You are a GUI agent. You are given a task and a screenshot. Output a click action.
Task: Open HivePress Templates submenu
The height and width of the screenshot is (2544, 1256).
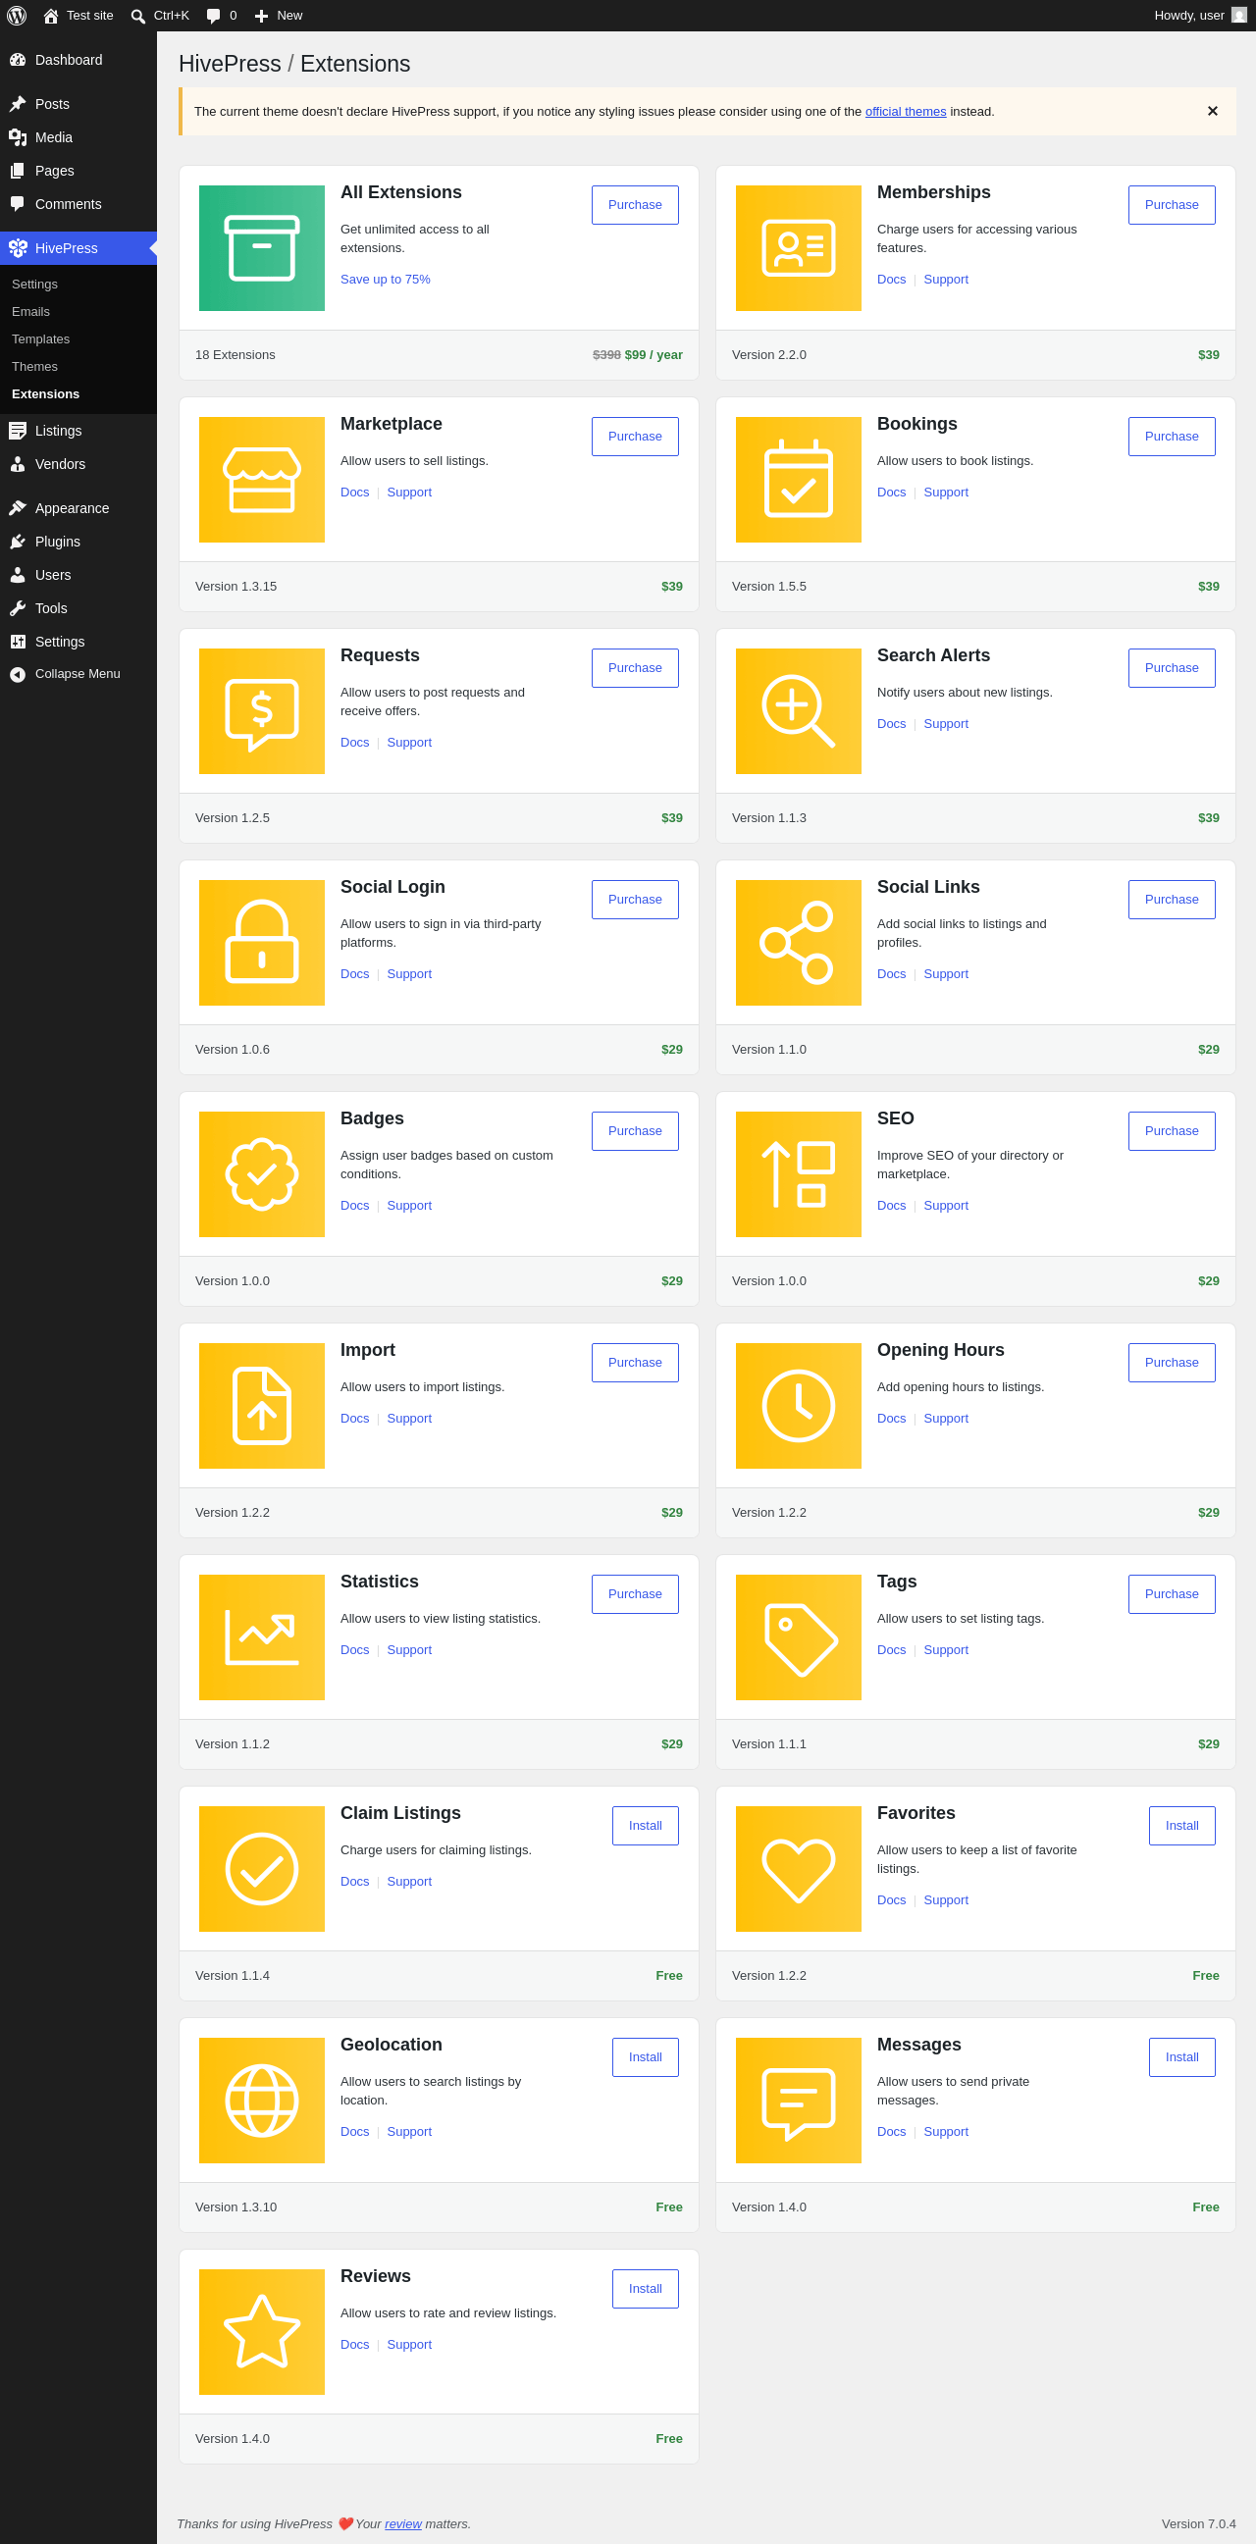pyautogui.click(x=78, y=339)
